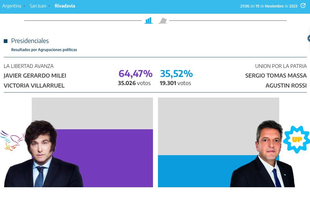This screenshot has width=310, height=210.
Task: Select Rivadavia in the breadcrumb
Action: click(x=65, y=6)
